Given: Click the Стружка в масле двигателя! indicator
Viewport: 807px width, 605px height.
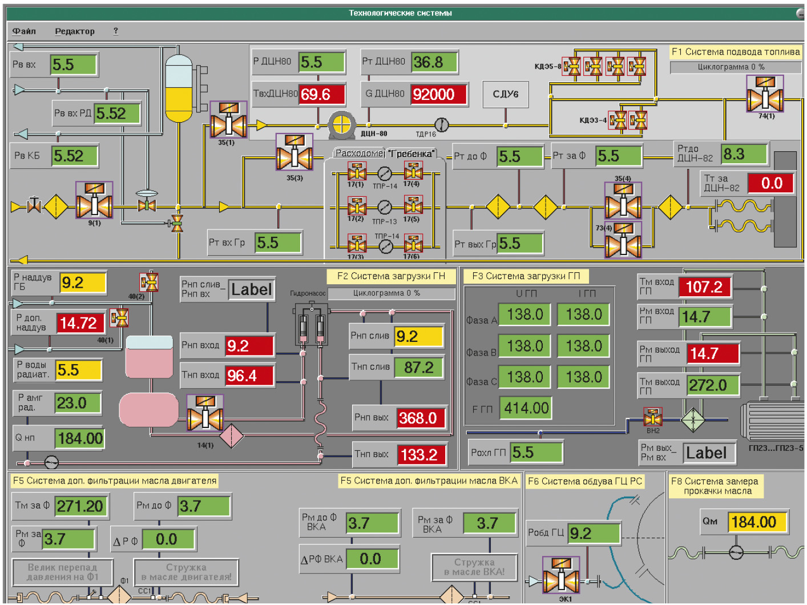Looking at the screenshot, I should [186, 572].
